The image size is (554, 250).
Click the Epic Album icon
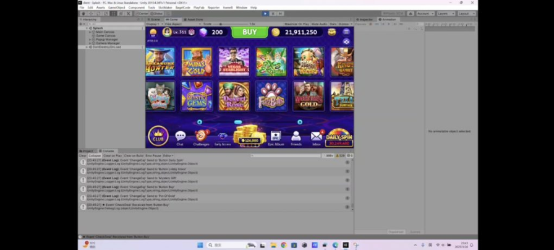pos(275,137)
